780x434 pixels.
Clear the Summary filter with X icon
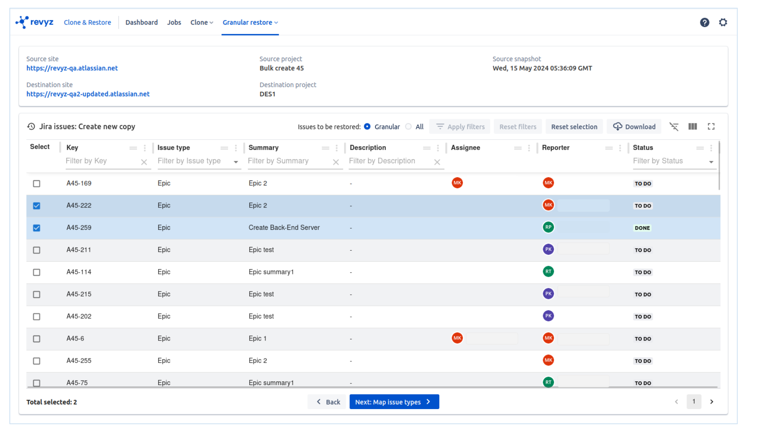(336, 162)
